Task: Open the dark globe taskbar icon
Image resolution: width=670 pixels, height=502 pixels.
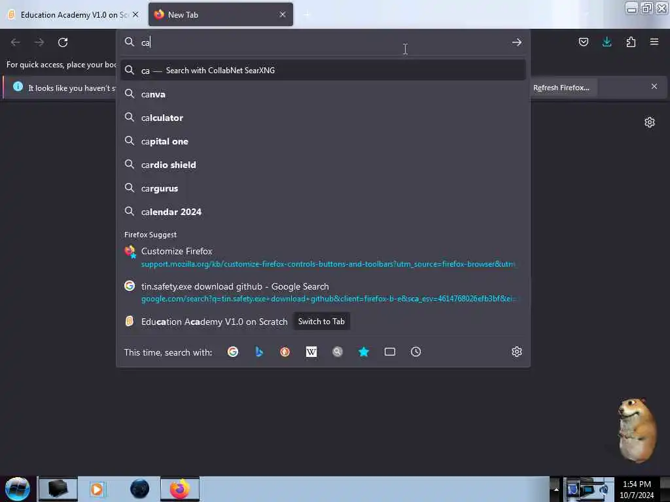Action: coord(140,489)
